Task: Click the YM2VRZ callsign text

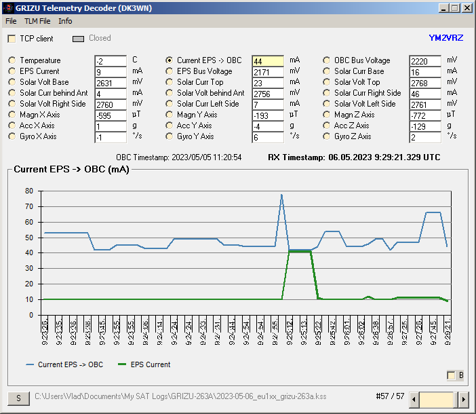Action: [x=446, y=38]
